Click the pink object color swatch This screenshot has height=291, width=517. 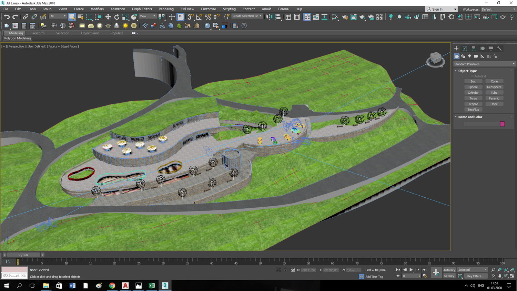pos(502,124)
